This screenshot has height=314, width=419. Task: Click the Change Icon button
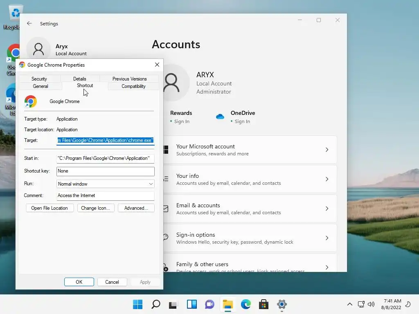(x=96, y=208)
